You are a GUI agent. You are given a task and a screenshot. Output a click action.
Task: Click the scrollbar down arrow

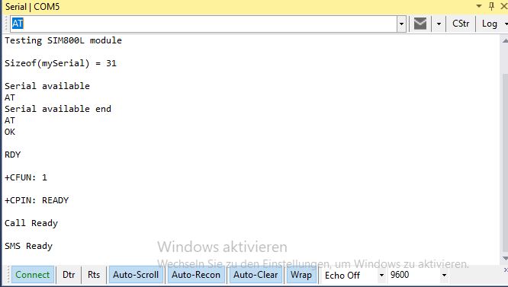coord(505,258)
